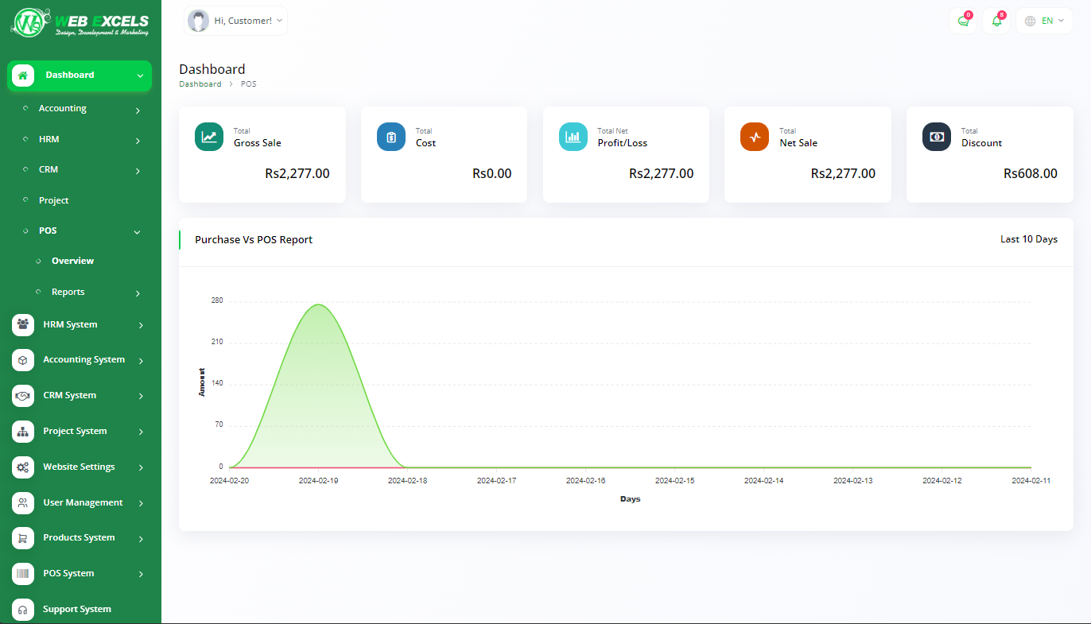Click the Profit/Loss bar chart icon
This screenshot has width=1091, height=624.
(573, 137)
